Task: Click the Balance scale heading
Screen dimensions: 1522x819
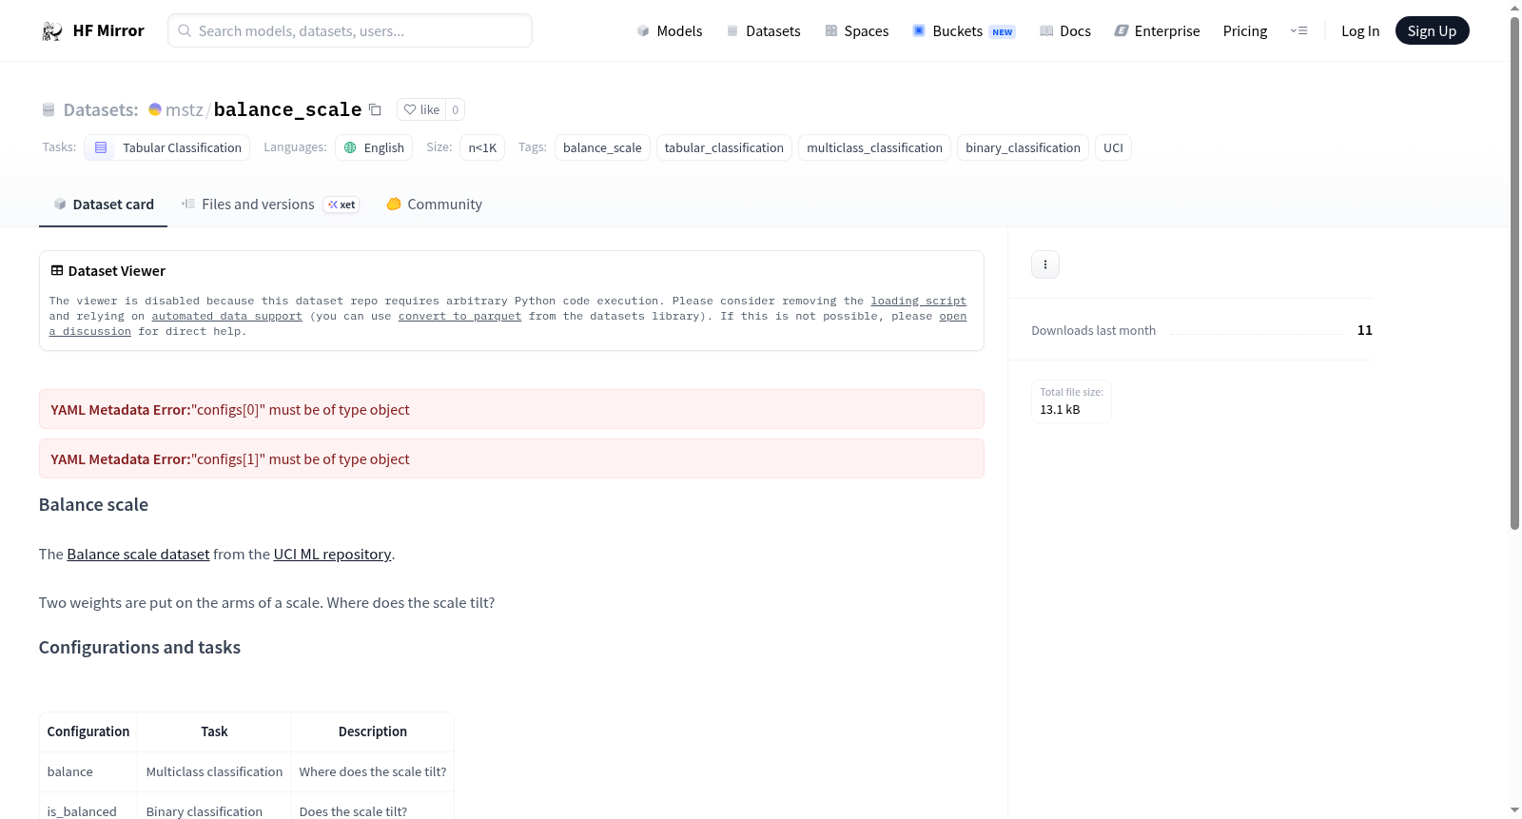Action: pos(93,504)
